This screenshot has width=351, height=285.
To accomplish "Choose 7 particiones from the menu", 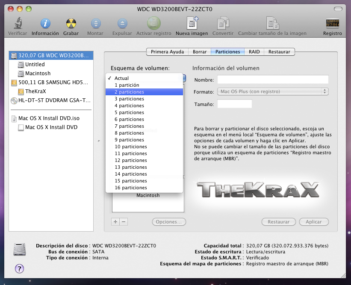I will tap(144, 126).
